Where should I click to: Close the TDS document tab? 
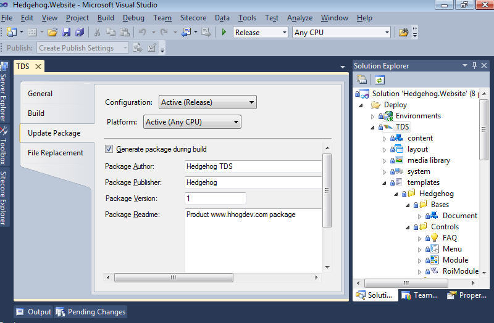[x=38, y=67]
